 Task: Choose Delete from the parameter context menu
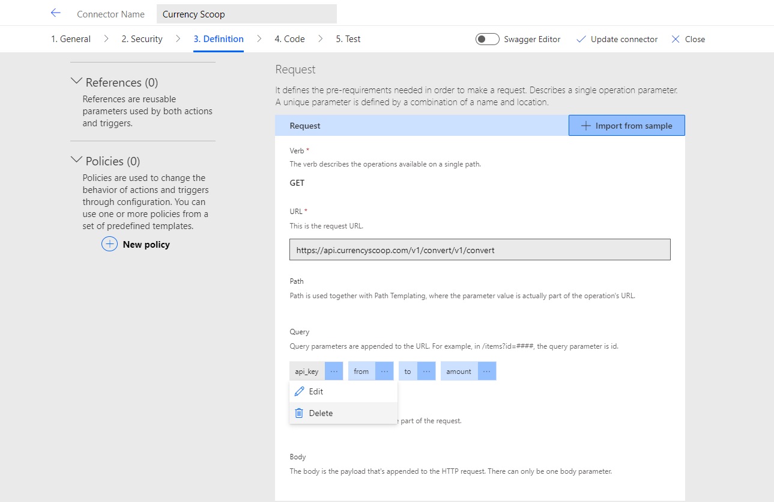pyautogui.click(x=320, y=413)
